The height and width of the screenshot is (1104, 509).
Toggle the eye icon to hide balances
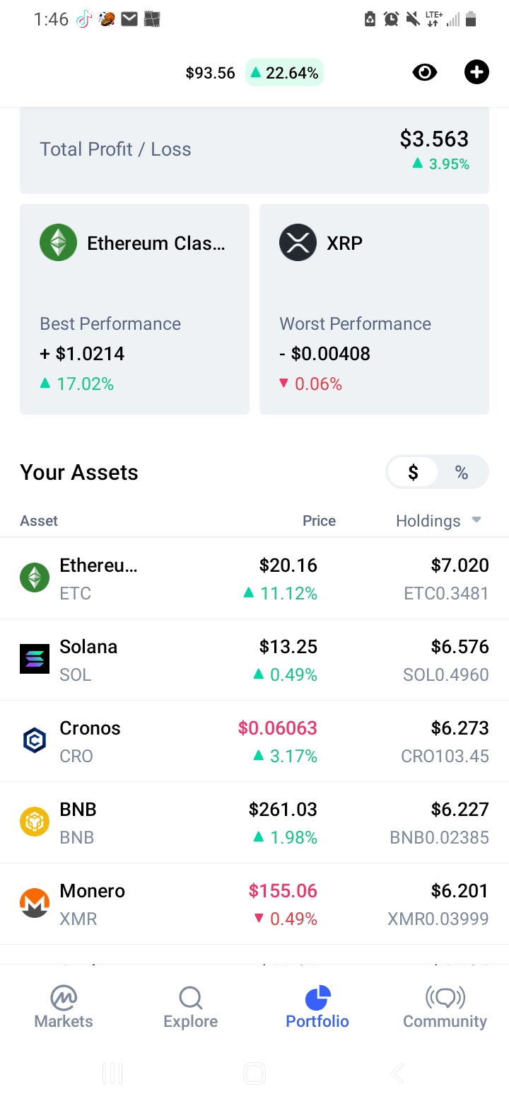click(425, 72)
